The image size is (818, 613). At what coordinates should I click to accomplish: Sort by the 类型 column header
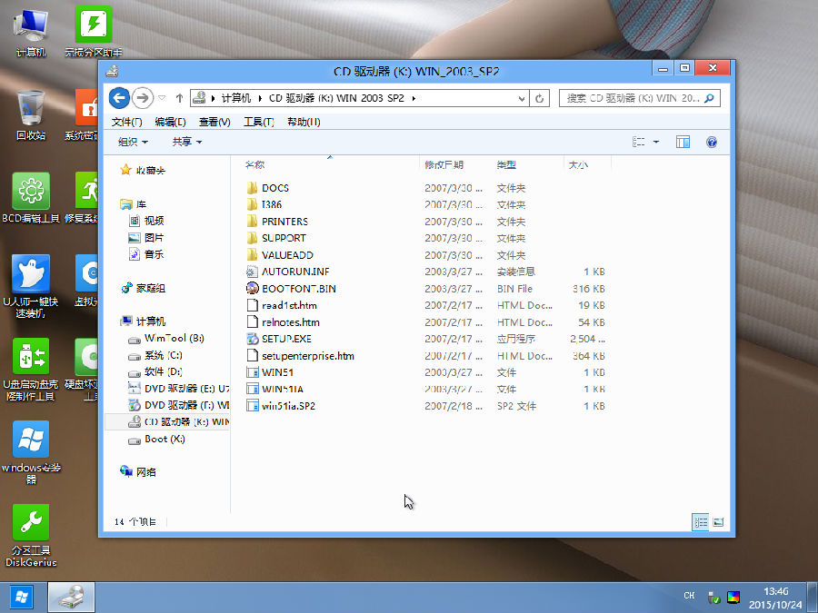click(x=506, y=164)
